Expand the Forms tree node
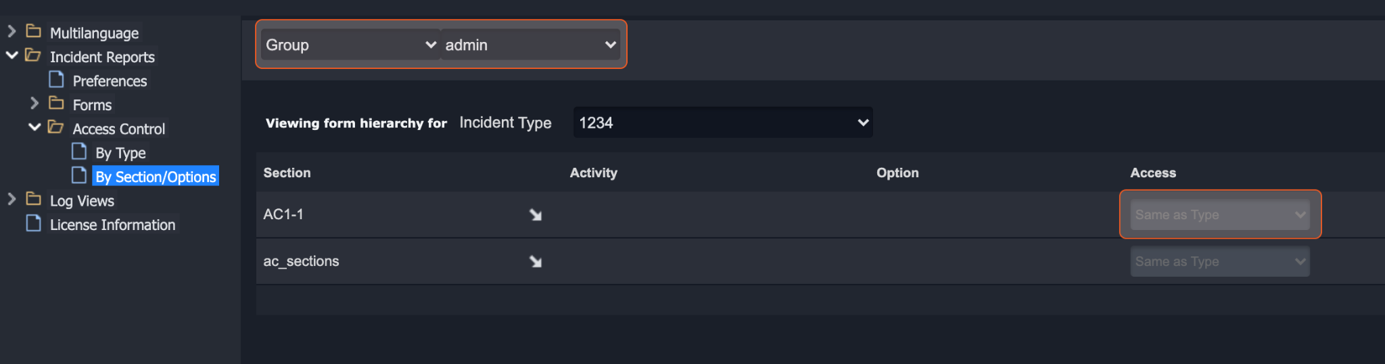The height and width of the screenshot is (364, 1385). click(x=34, y=104)
